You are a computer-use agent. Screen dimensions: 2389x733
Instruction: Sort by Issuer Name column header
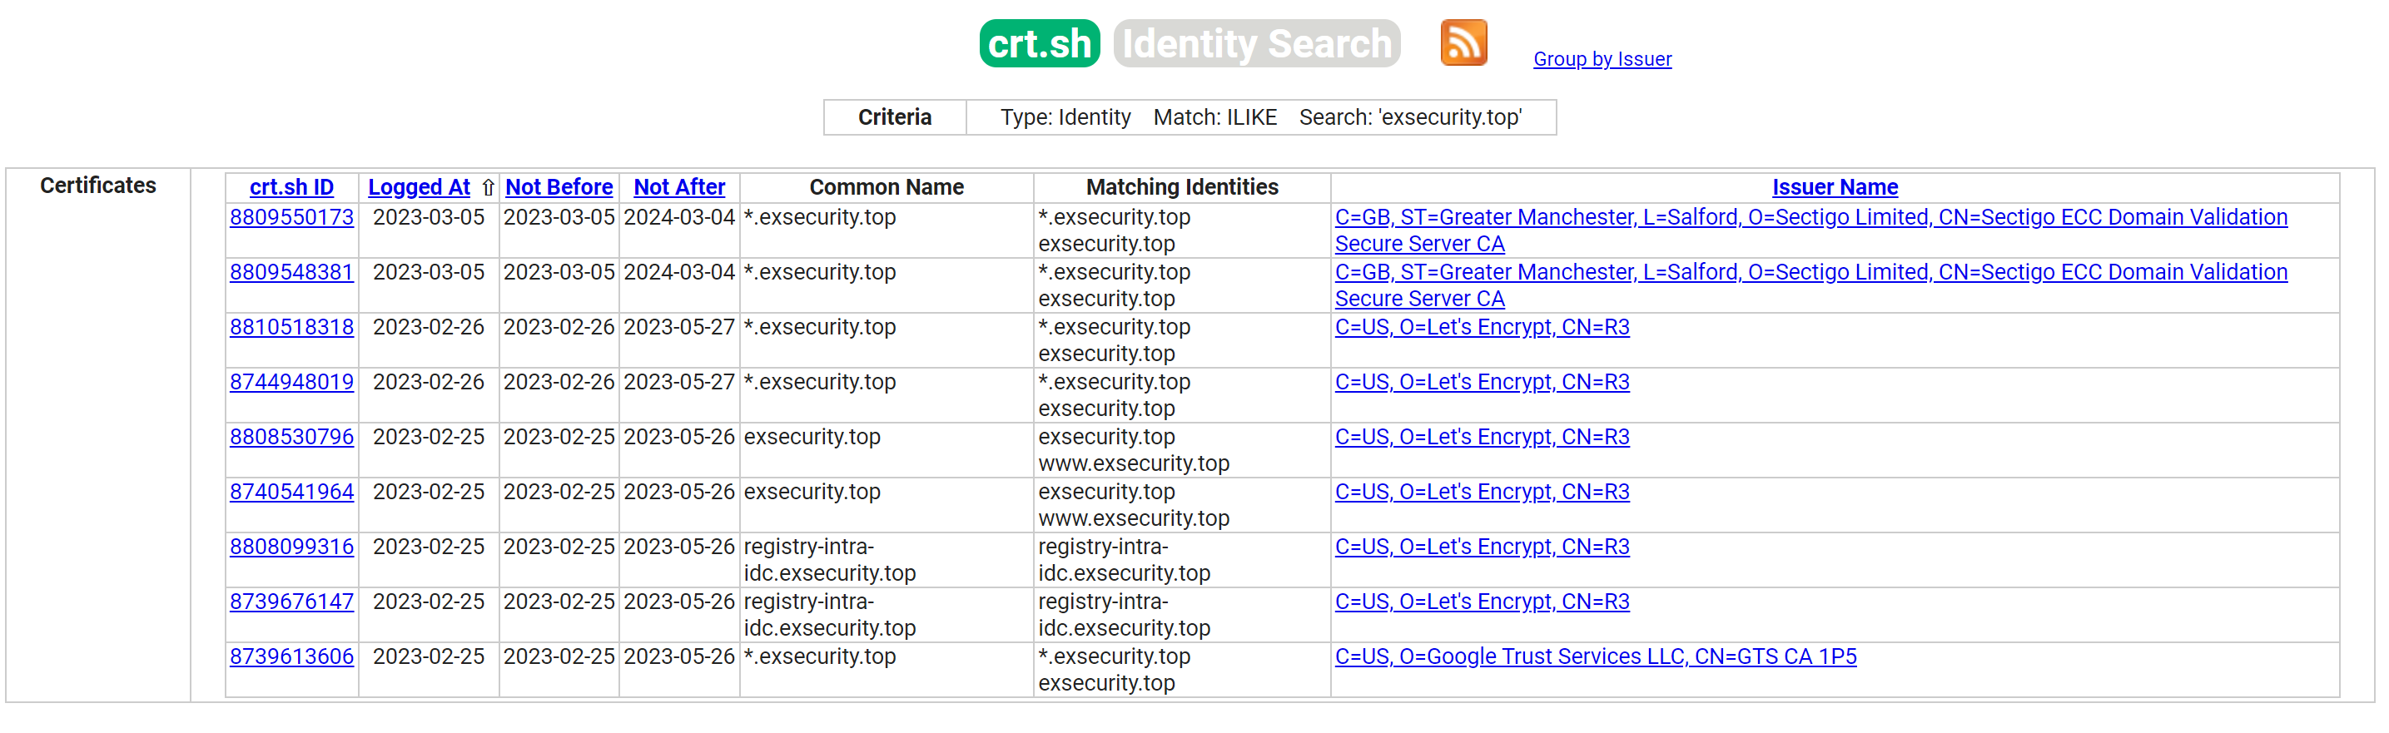coord(1835,187)
